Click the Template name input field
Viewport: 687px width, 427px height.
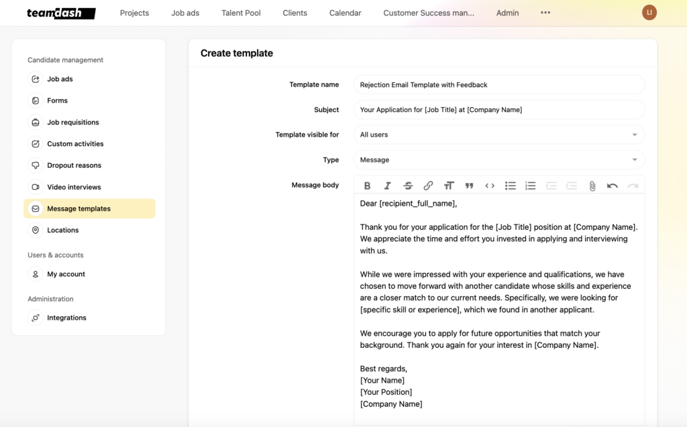coord(498,84)
